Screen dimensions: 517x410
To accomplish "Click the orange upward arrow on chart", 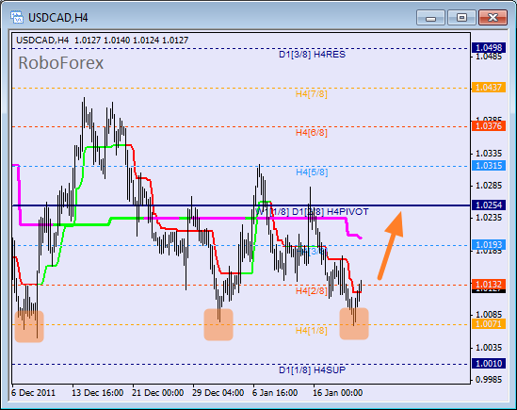I will click(x=391, y=245).
